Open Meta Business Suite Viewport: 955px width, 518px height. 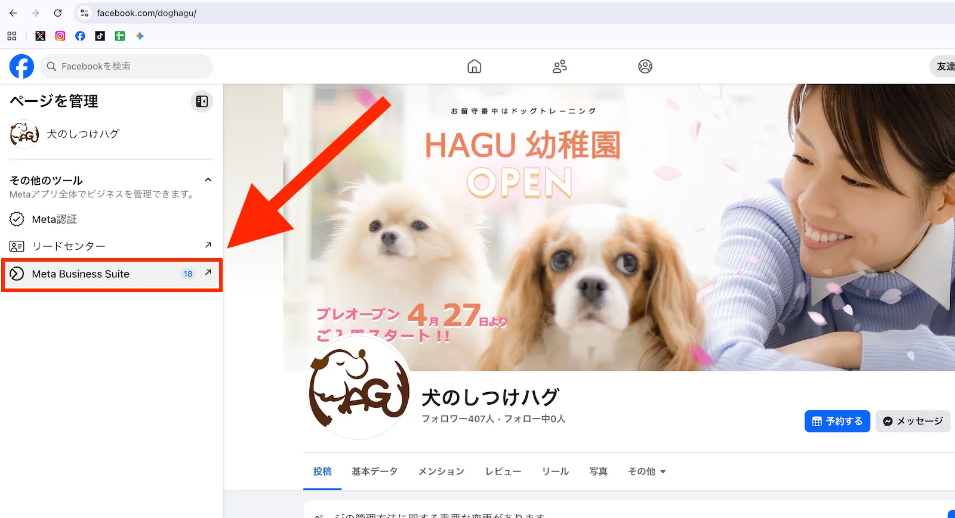(x=111, y=274)
